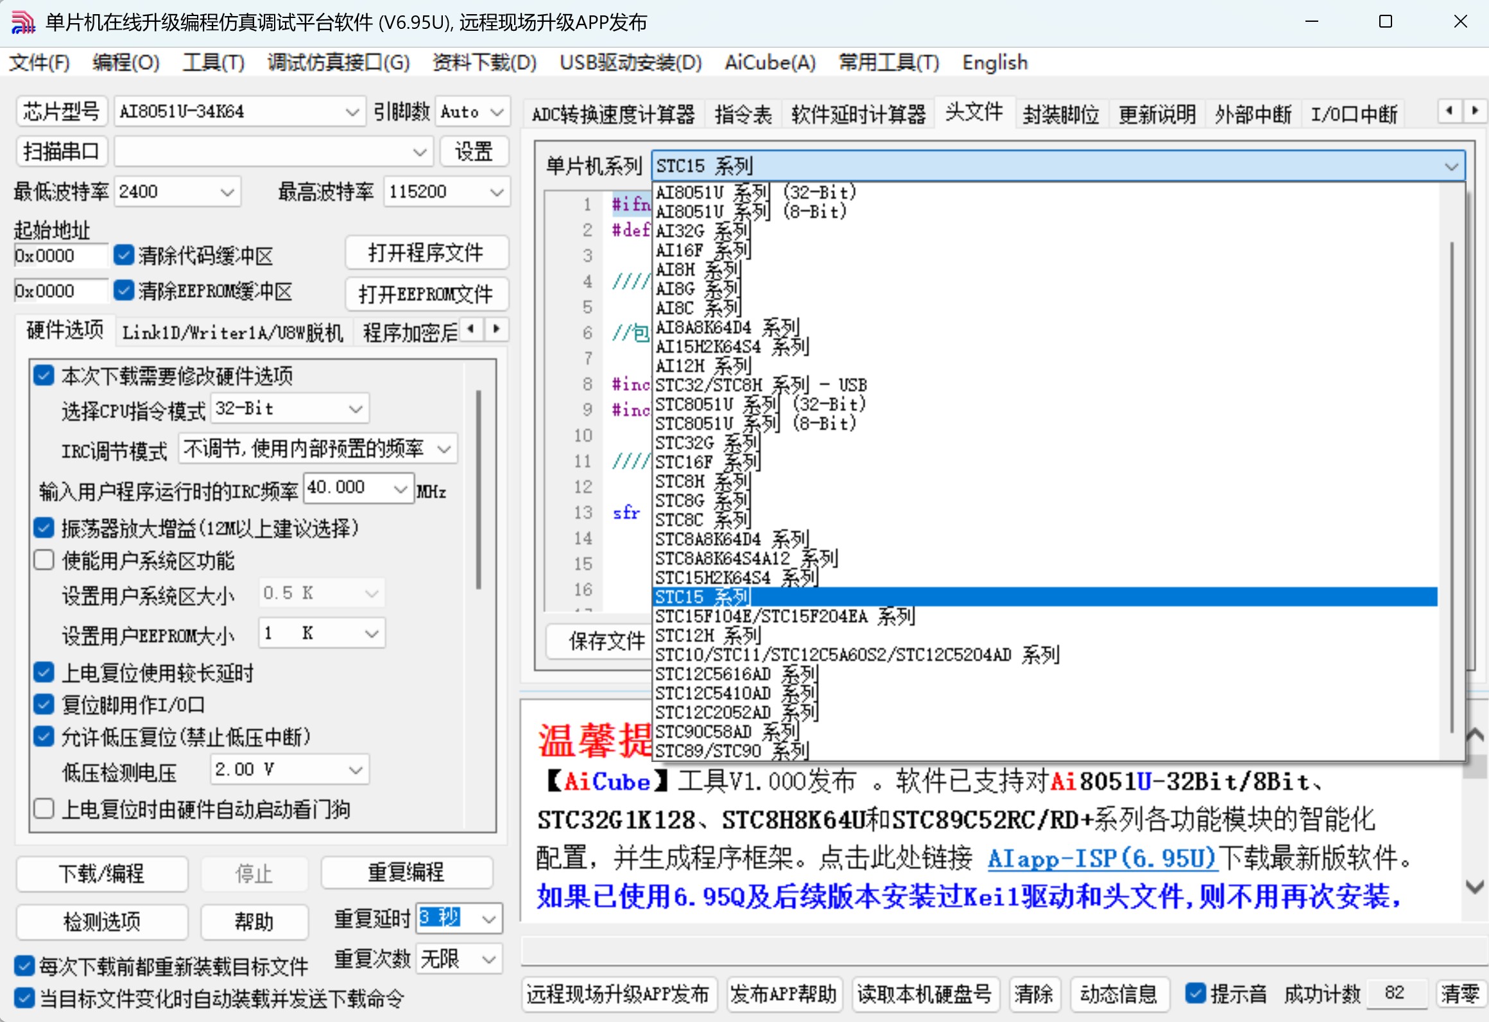Toggle 允许低压复位 checkbox
Viewport: 1489px width, 1022px height.
coord(44,736)
